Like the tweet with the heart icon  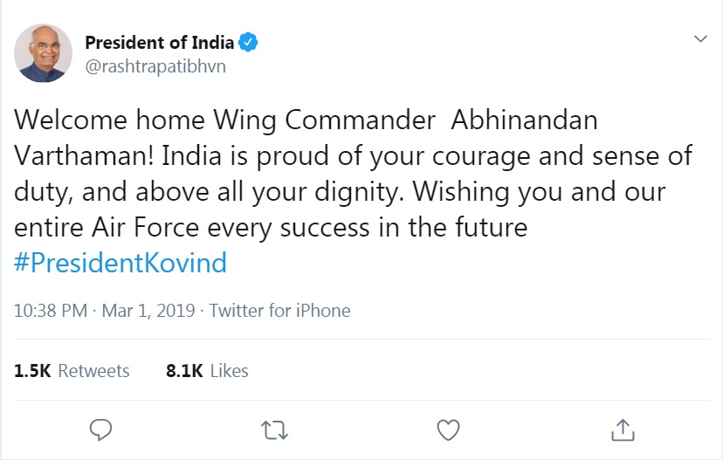[x=448, y=430]
